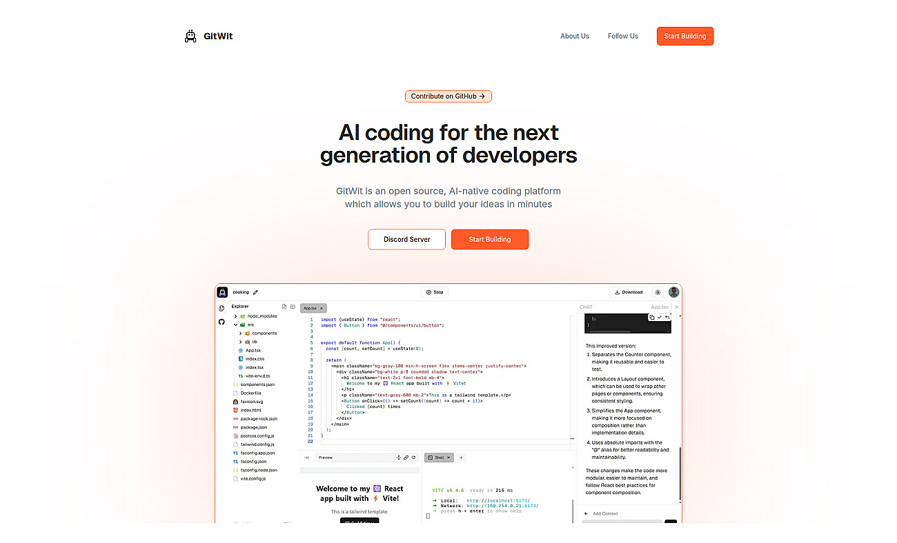The height and width of the screenshot is (543, 897).
Task: Click Start Building below the headline
Action: [x=490, y=239]
